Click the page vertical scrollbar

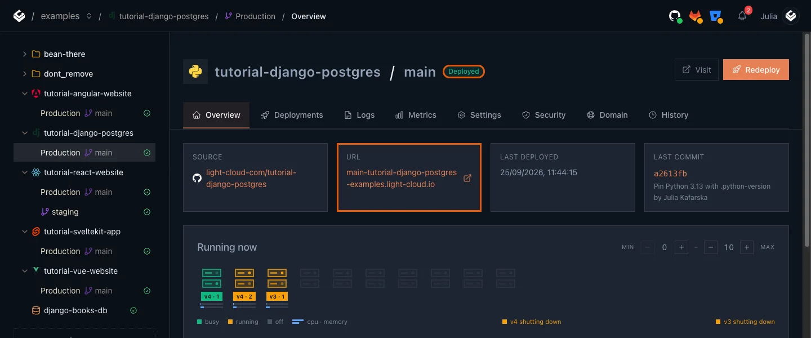pos(807,141)
